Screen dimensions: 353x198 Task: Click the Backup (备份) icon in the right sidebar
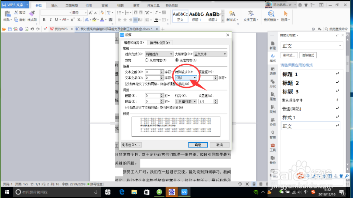273,158
